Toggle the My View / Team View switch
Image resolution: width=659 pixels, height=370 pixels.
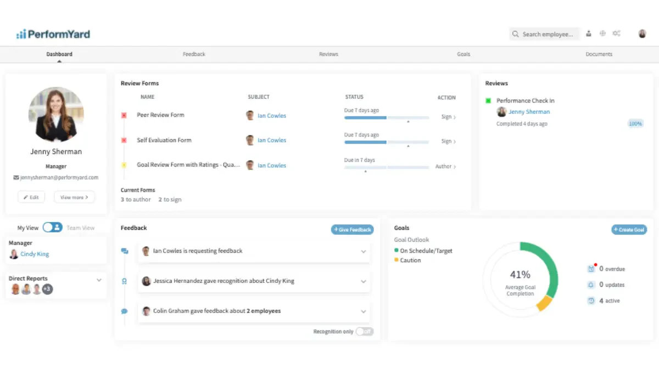tap(53, 227)
